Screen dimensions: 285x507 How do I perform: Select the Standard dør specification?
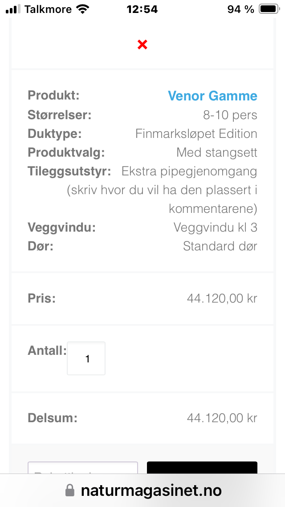[x=220, y=246]
